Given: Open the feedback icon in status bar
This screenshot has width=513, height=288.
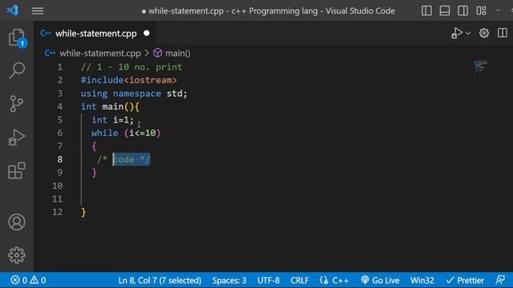Looking at the screenshot, I should pyautogui.click(x=500, y=280).
